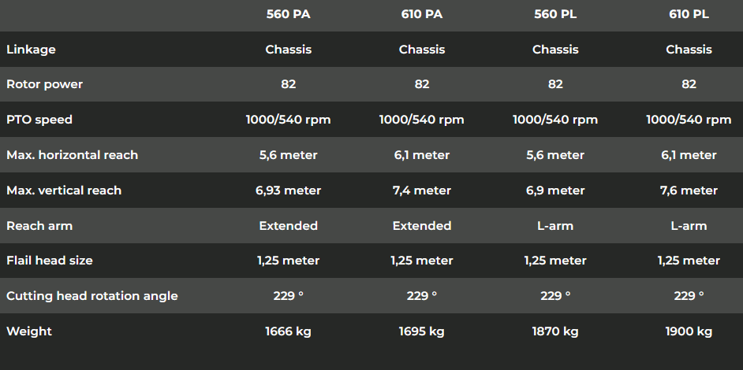Screen dimensions: 743x370
Task: Select the 610 PL column header
Action: pos(689,14)
